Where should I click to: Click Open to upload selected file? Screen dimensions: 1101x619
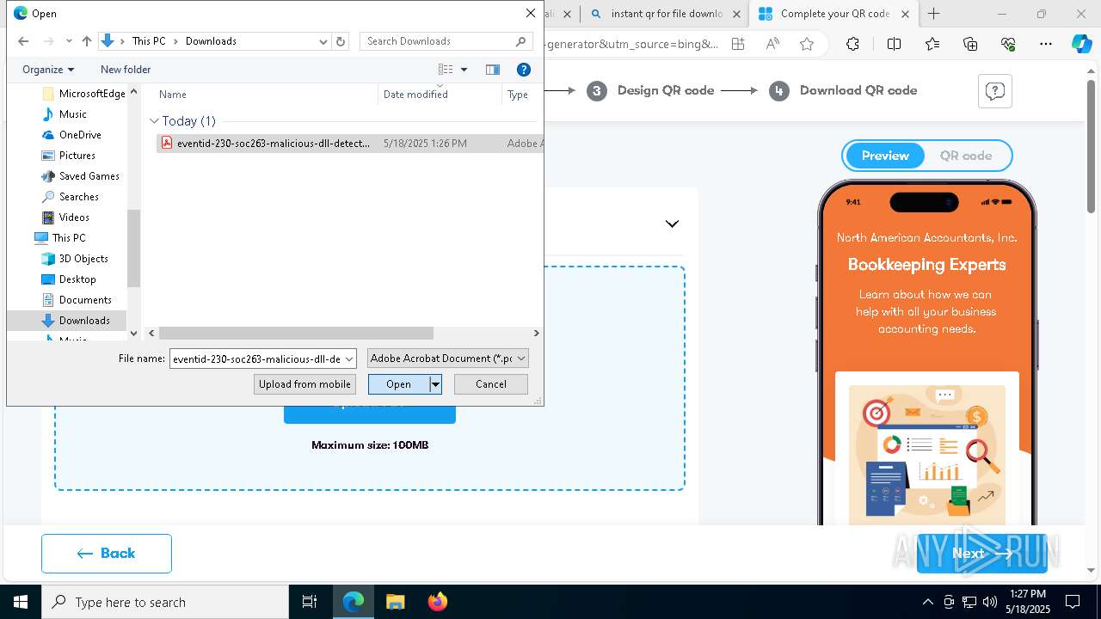coord(398,384)
